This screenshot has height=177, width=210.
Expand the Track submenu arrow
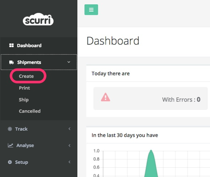[69, 129]
